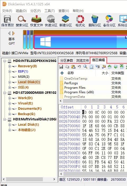This screenshot has height=186, width=127.
Task: Sort file list by 名称 column
Action: (71, 73)
